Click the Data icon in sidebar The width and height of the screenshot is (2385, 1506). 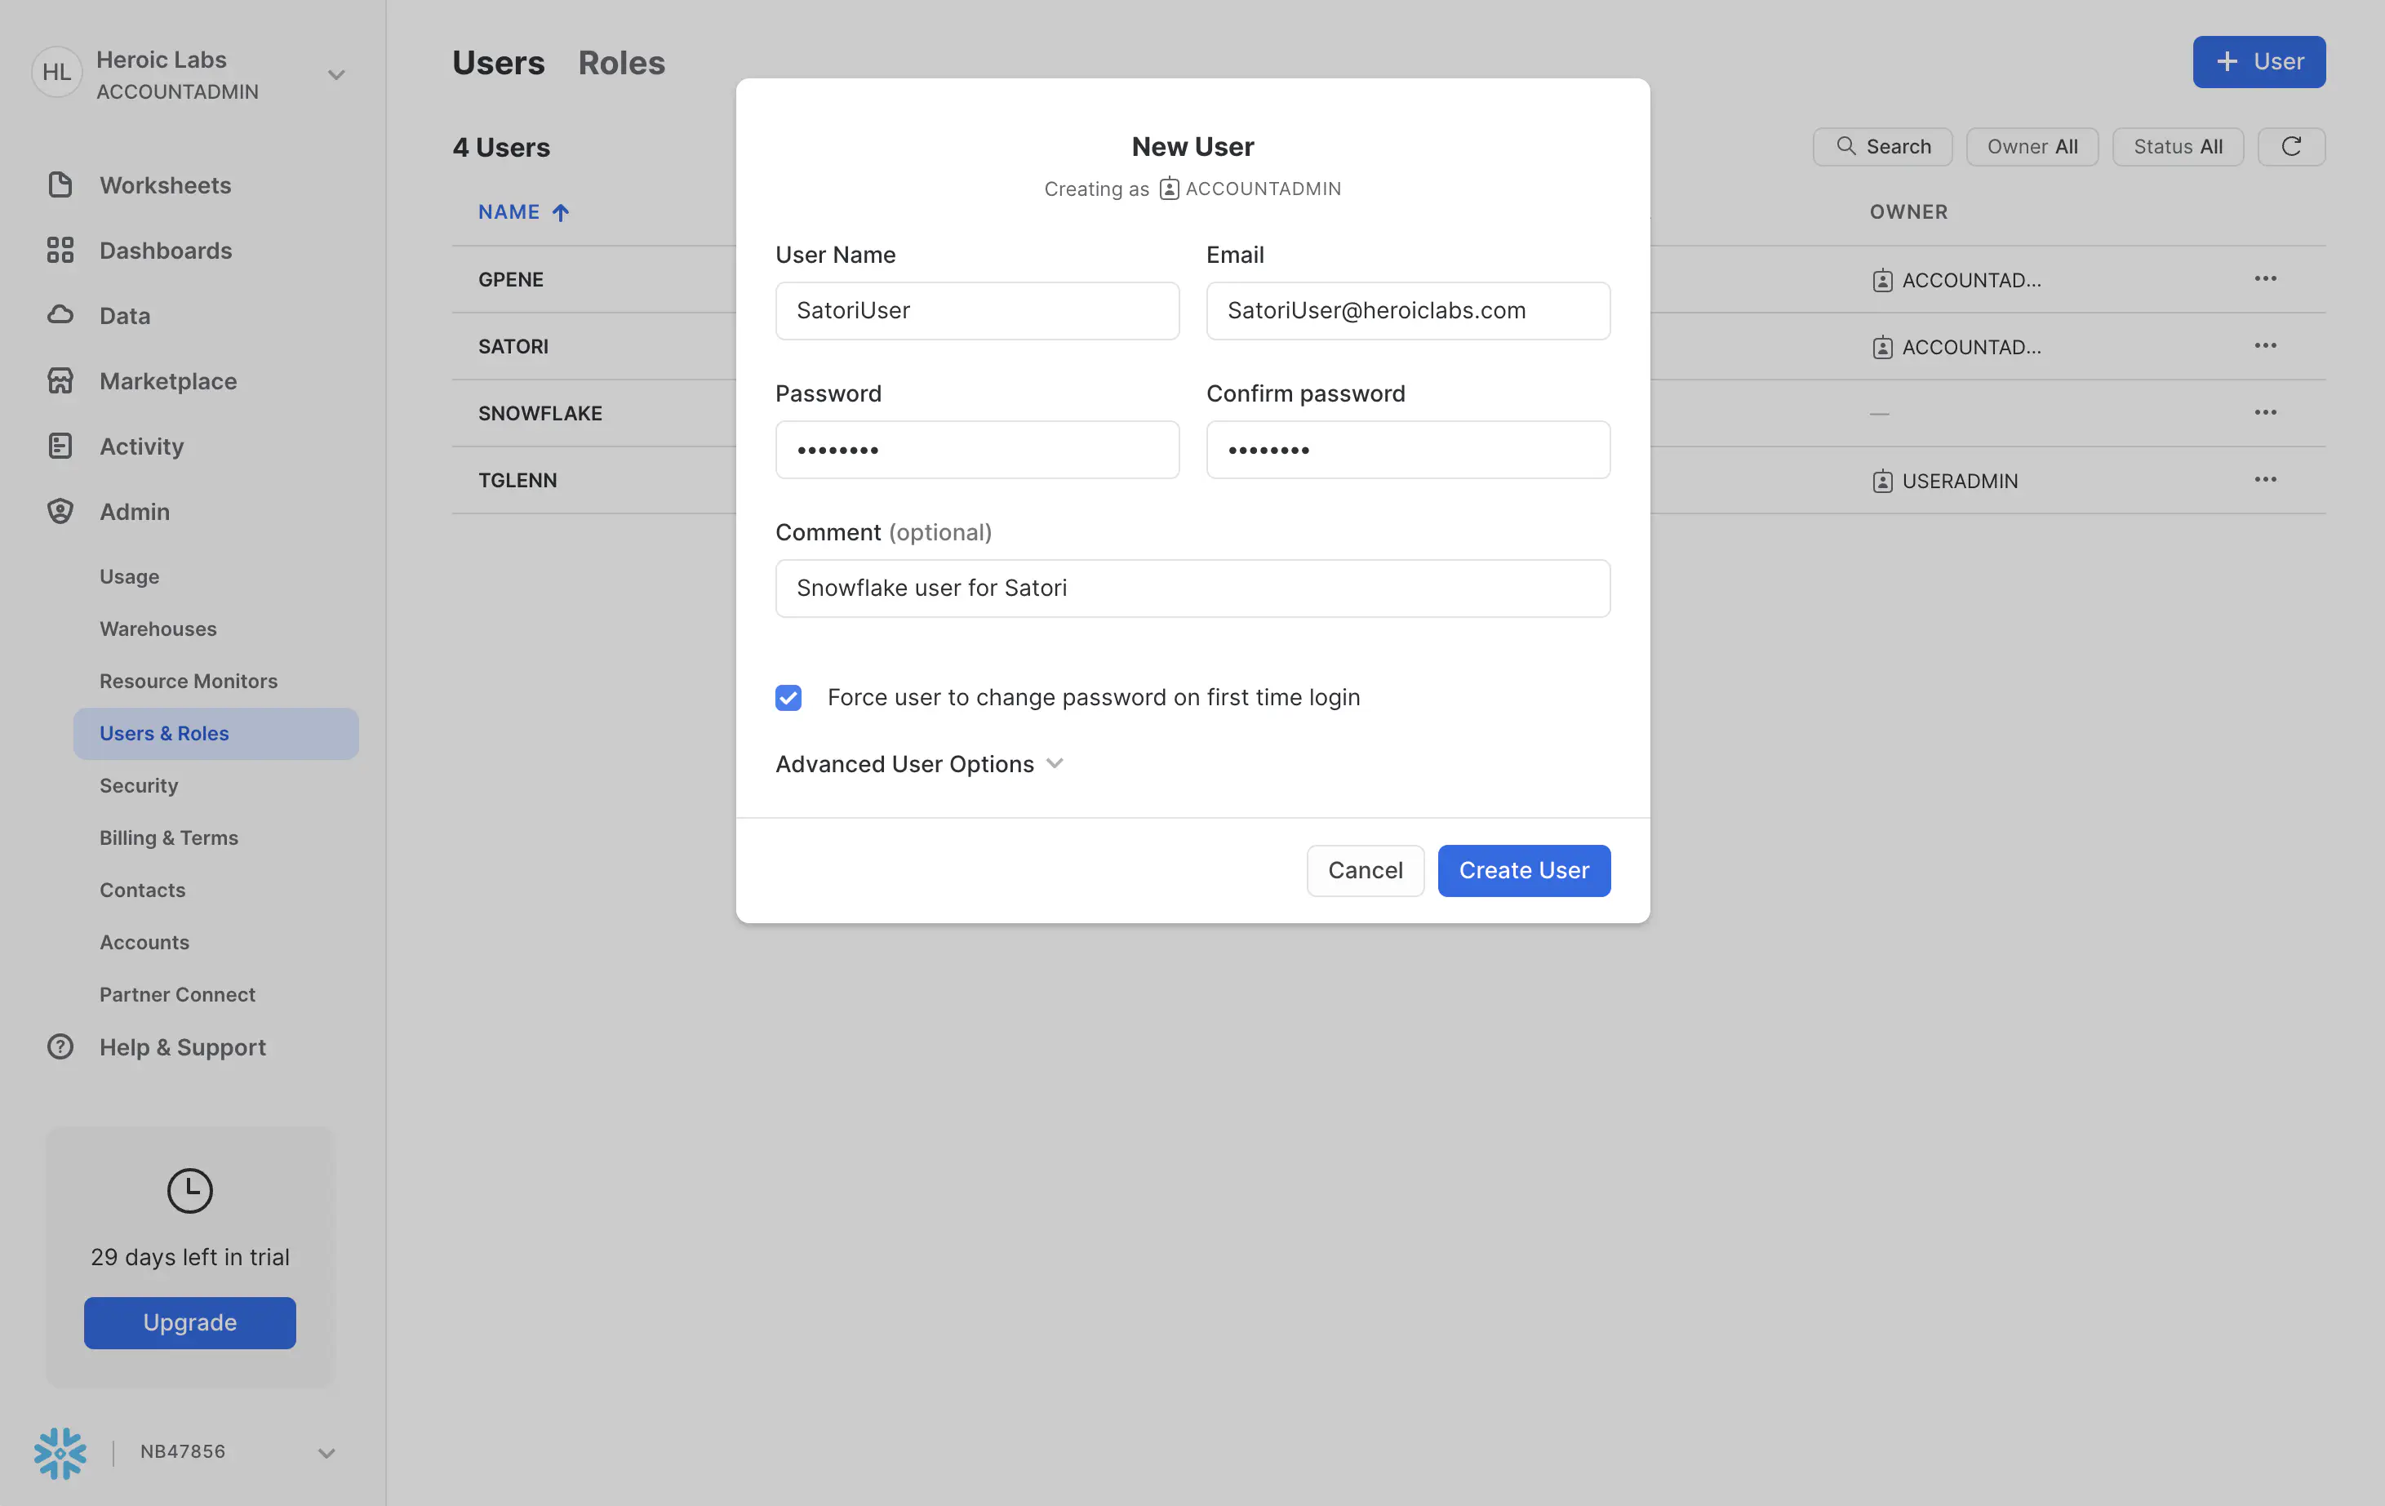tap(60, 314)
